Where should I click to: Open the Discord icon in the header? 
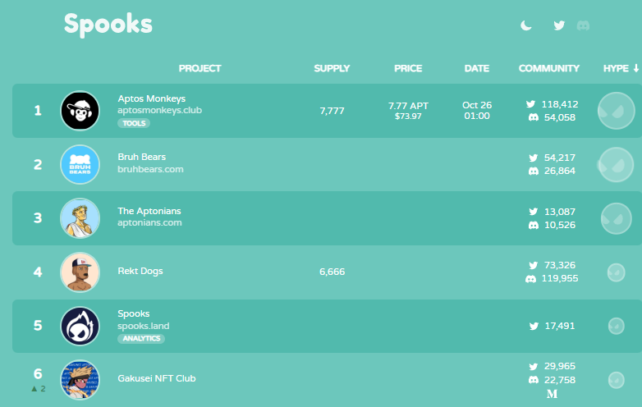[583, 25]
